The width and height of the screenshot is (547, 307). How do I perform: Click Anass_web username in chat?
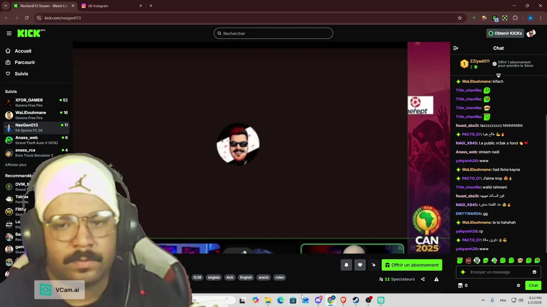(x=466, y=152)
